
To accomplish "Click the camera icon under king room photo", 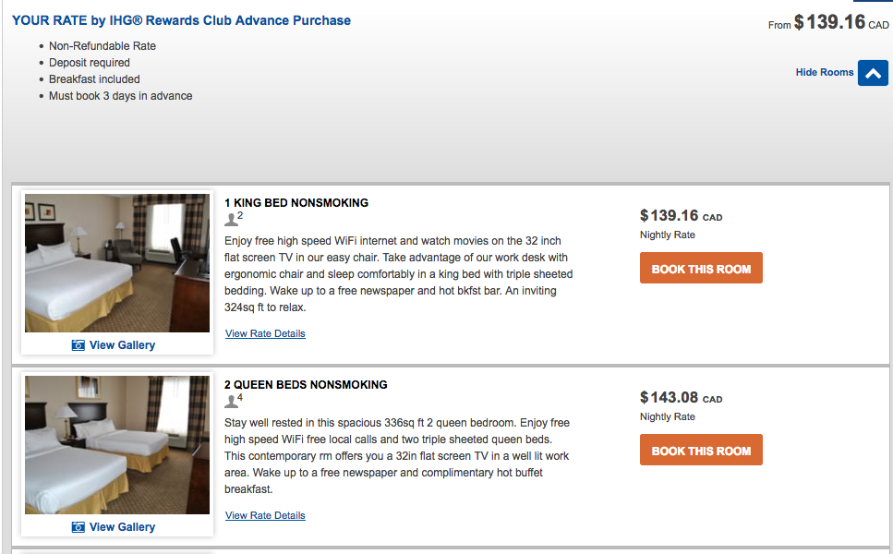I will point(78,345).
